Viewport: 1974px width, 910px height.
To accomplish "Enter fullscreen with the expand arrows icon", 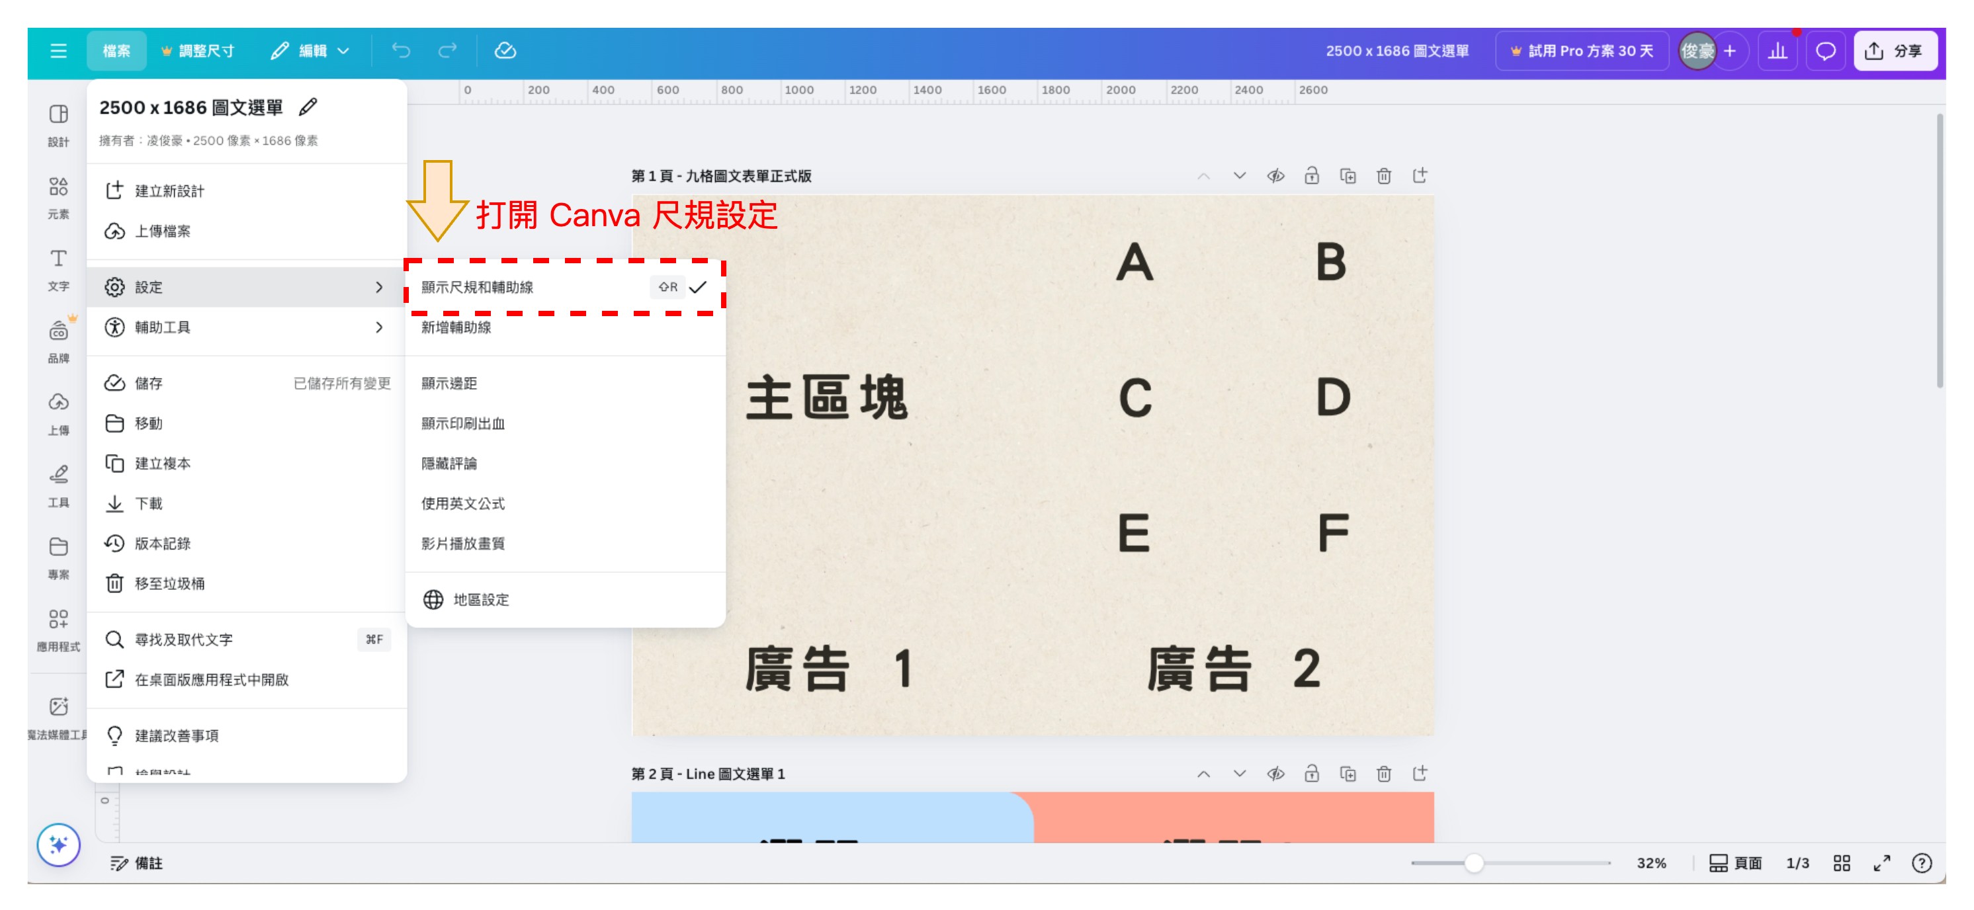I will tap(1882, 863).
